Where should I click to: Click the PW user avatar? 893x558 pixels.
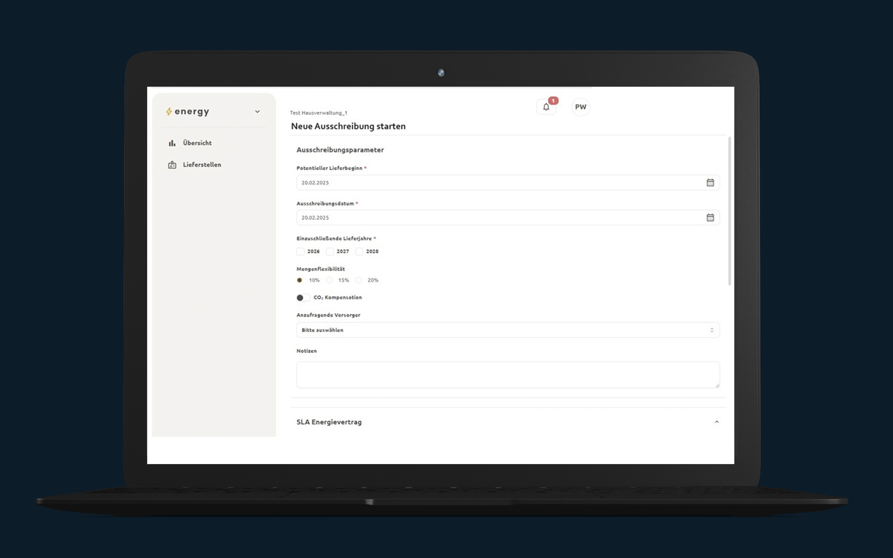(580, 107)
